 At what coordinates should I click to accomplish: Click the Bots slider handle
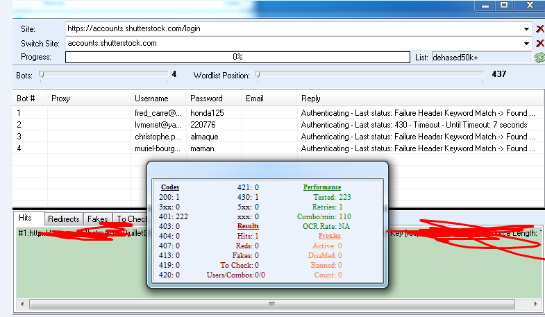[42, 75]
